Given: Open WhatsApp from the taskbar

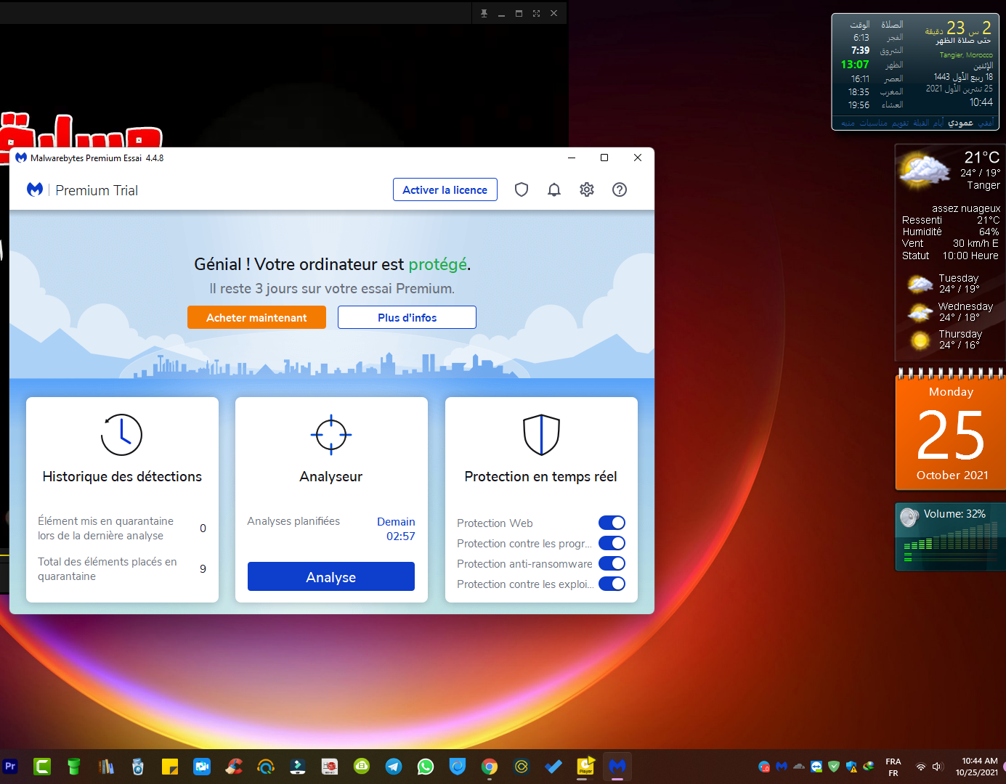Looking at the screenshot, I should tap(426, 766).
